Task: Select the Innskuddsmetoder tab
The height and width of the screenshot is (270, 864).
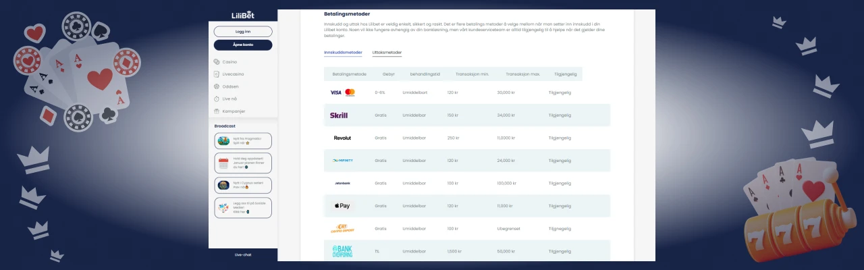Action: (x=343, y=53)
